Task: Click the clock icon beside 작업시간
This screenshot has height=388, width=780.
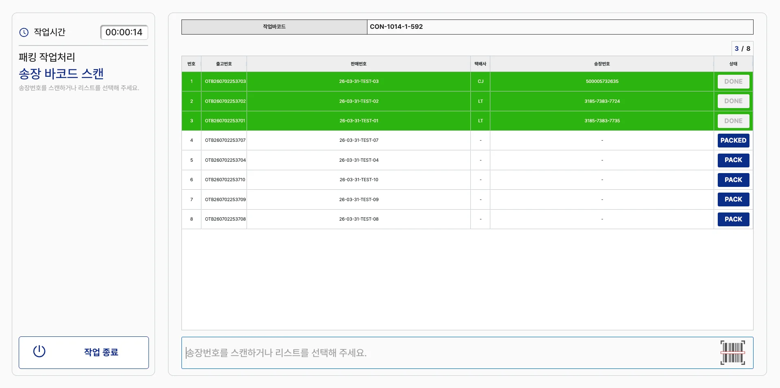Action: coord(24,33)
